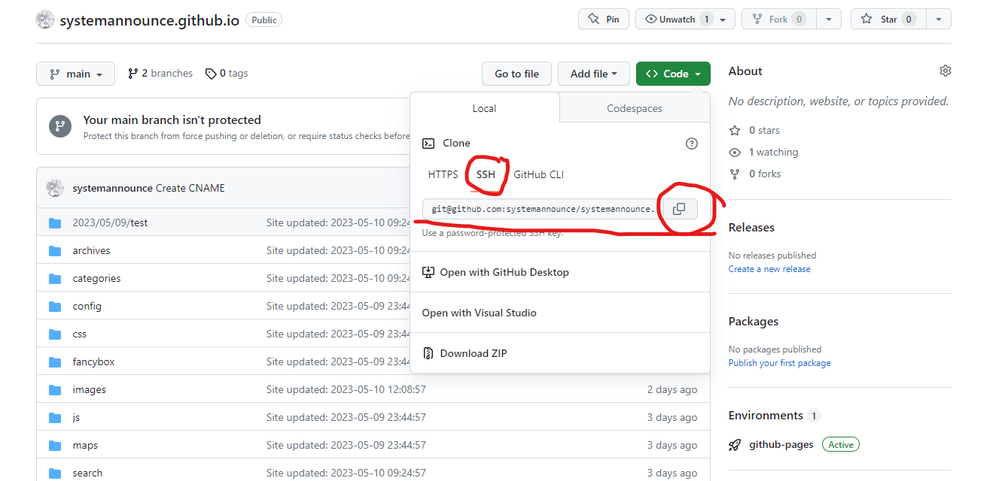Screen dimensions: 1008x481
Task: Toggle the green Code dropdown button
Action: tap(673, 74)
